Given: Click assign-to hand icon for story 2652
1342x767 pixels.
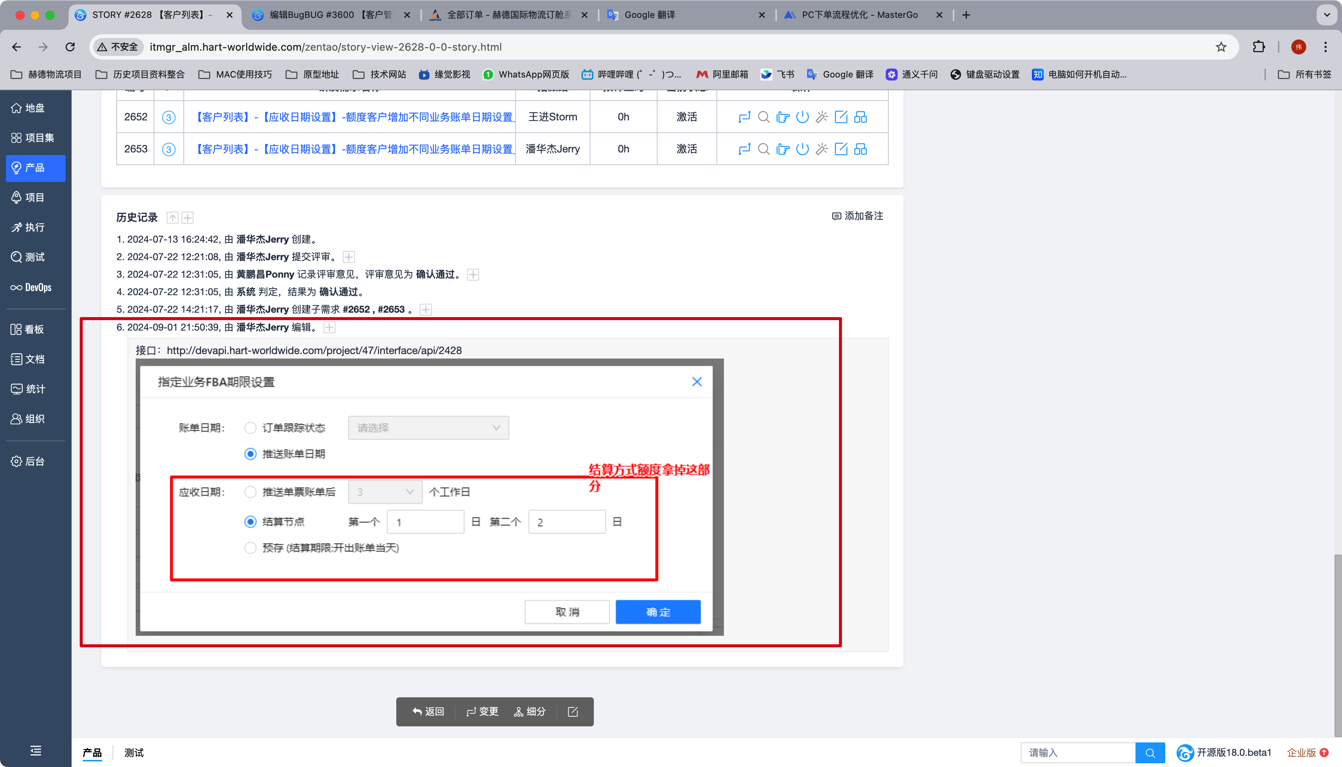Looking at the screenshot, I should pos(783,117).
